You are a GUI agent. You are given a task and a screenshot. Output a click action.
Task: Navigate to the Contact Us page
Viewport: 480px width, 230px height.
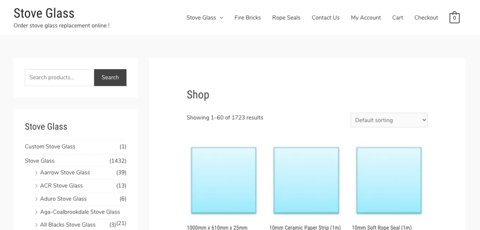coord(325,18)
